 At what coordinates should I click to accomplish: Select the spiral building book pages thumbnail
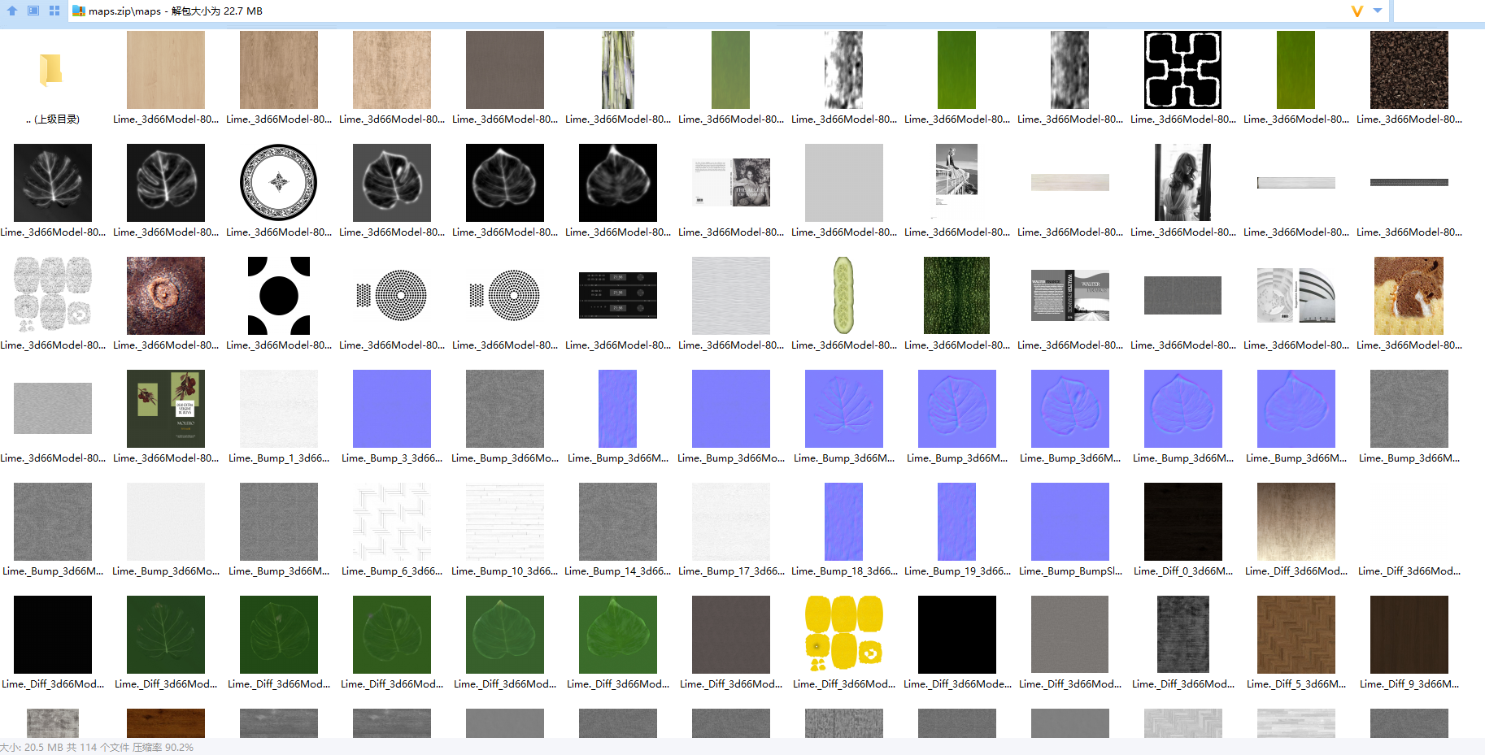[1296, 296]
